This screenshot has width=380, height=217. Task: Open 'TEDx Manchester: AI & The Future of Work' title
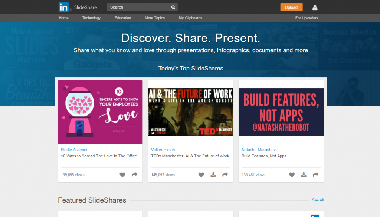(x=190, y=156)
